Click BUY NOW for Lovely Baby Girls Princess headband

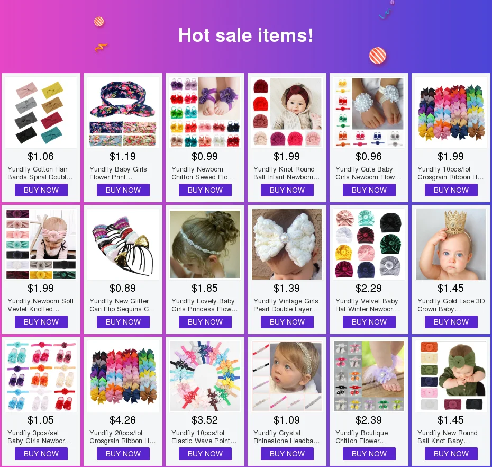pyautogui.click(x=205, y=322)
